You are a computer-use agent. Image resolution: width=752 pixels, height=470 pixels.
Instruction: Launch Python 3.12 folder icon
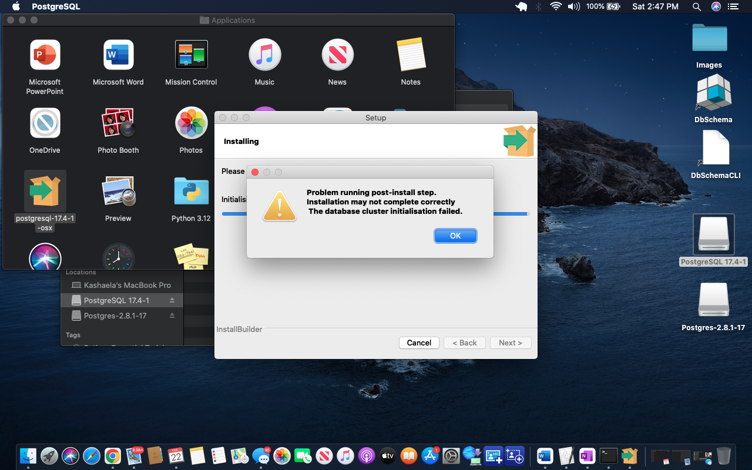point(191,192)
